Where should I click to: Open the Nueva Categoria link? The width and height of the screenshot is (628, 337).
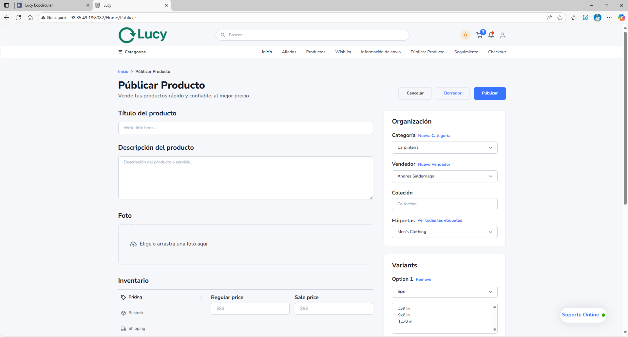434,135
